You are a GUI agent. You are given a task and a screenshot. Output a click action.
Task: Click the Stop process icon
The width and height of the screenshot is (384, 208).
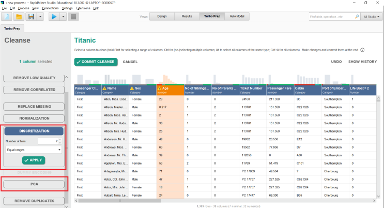click(73, 17)
